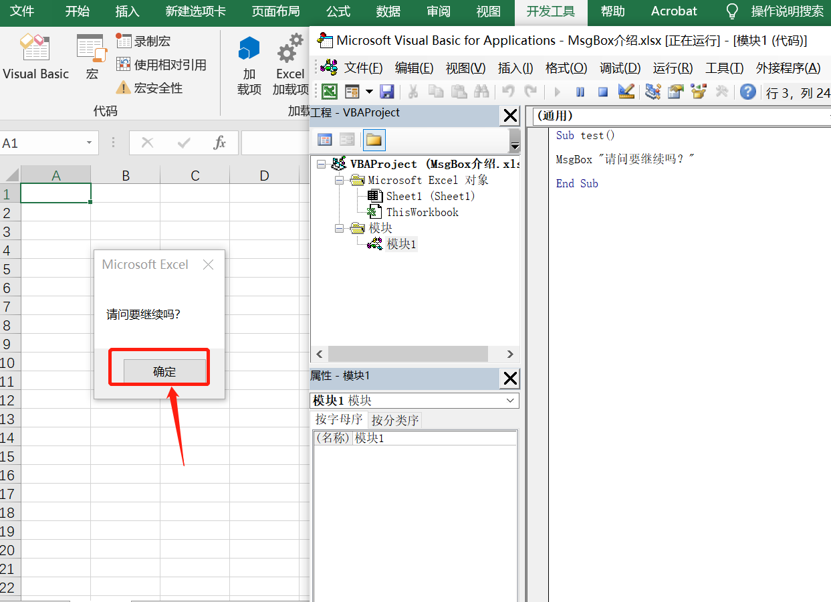Click the Reset icon to stop the macro
831x602 pixels.
tap(602, 92)
